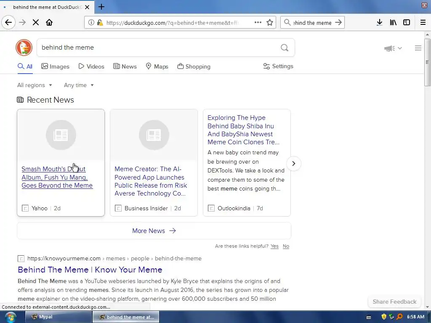This screenshot has width=431, height=323.
Task: Click Smash Mouth card placeholder thumbnail
Action: (61, 135)
